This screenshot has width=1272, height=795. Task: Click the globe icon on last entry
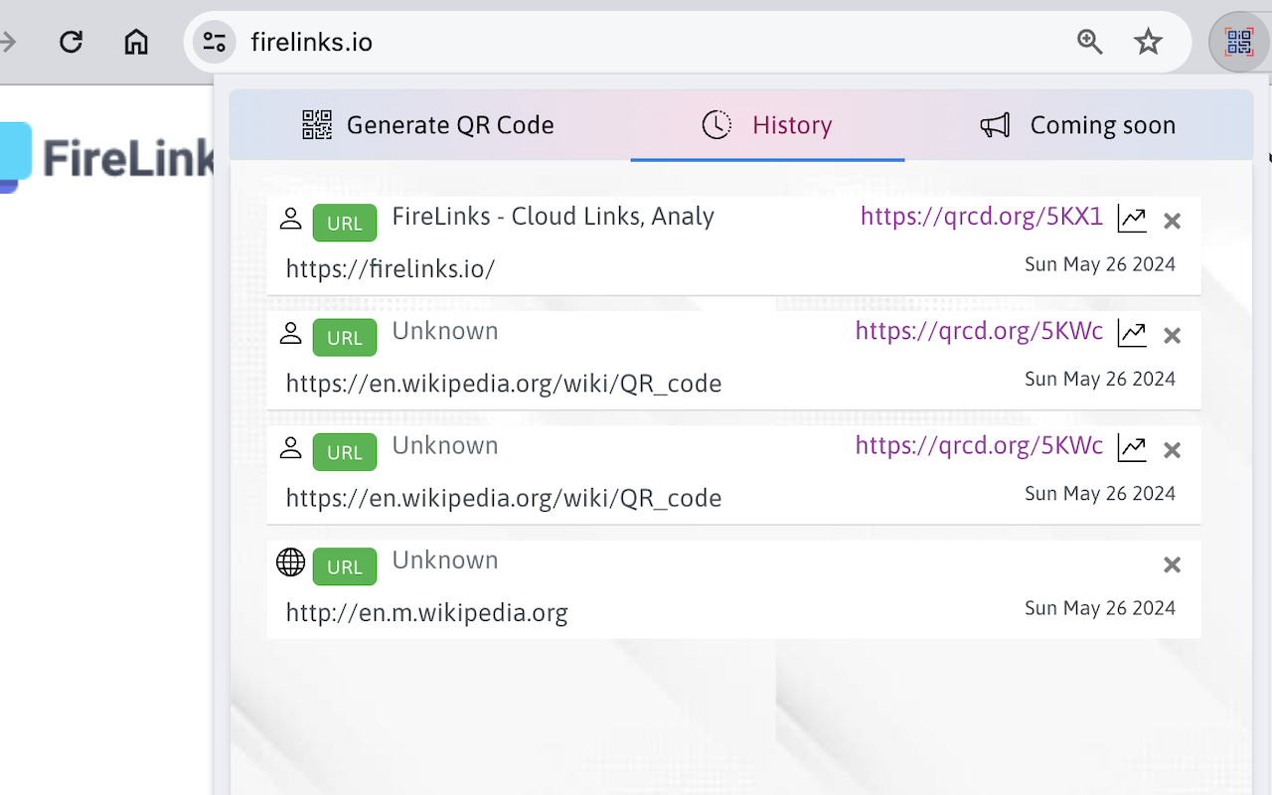click(x=290, y=562)
